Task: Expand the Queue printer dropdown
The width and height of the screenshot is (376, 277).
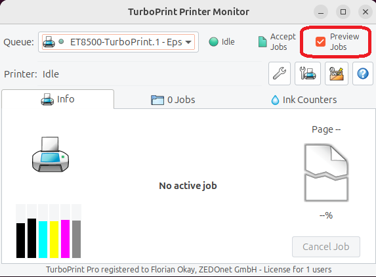Action: tap(118, 42)
